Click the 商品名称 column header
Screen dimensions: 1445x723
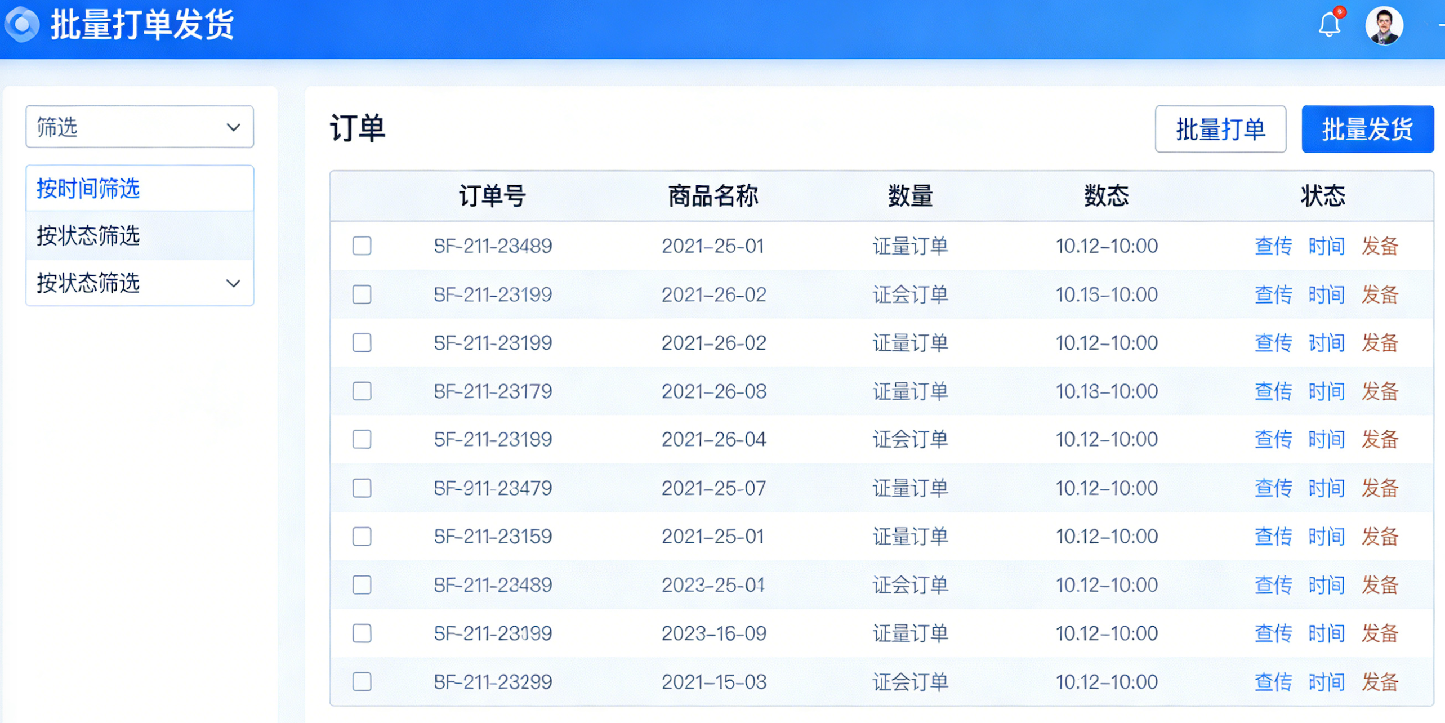[x=713, y=196]
